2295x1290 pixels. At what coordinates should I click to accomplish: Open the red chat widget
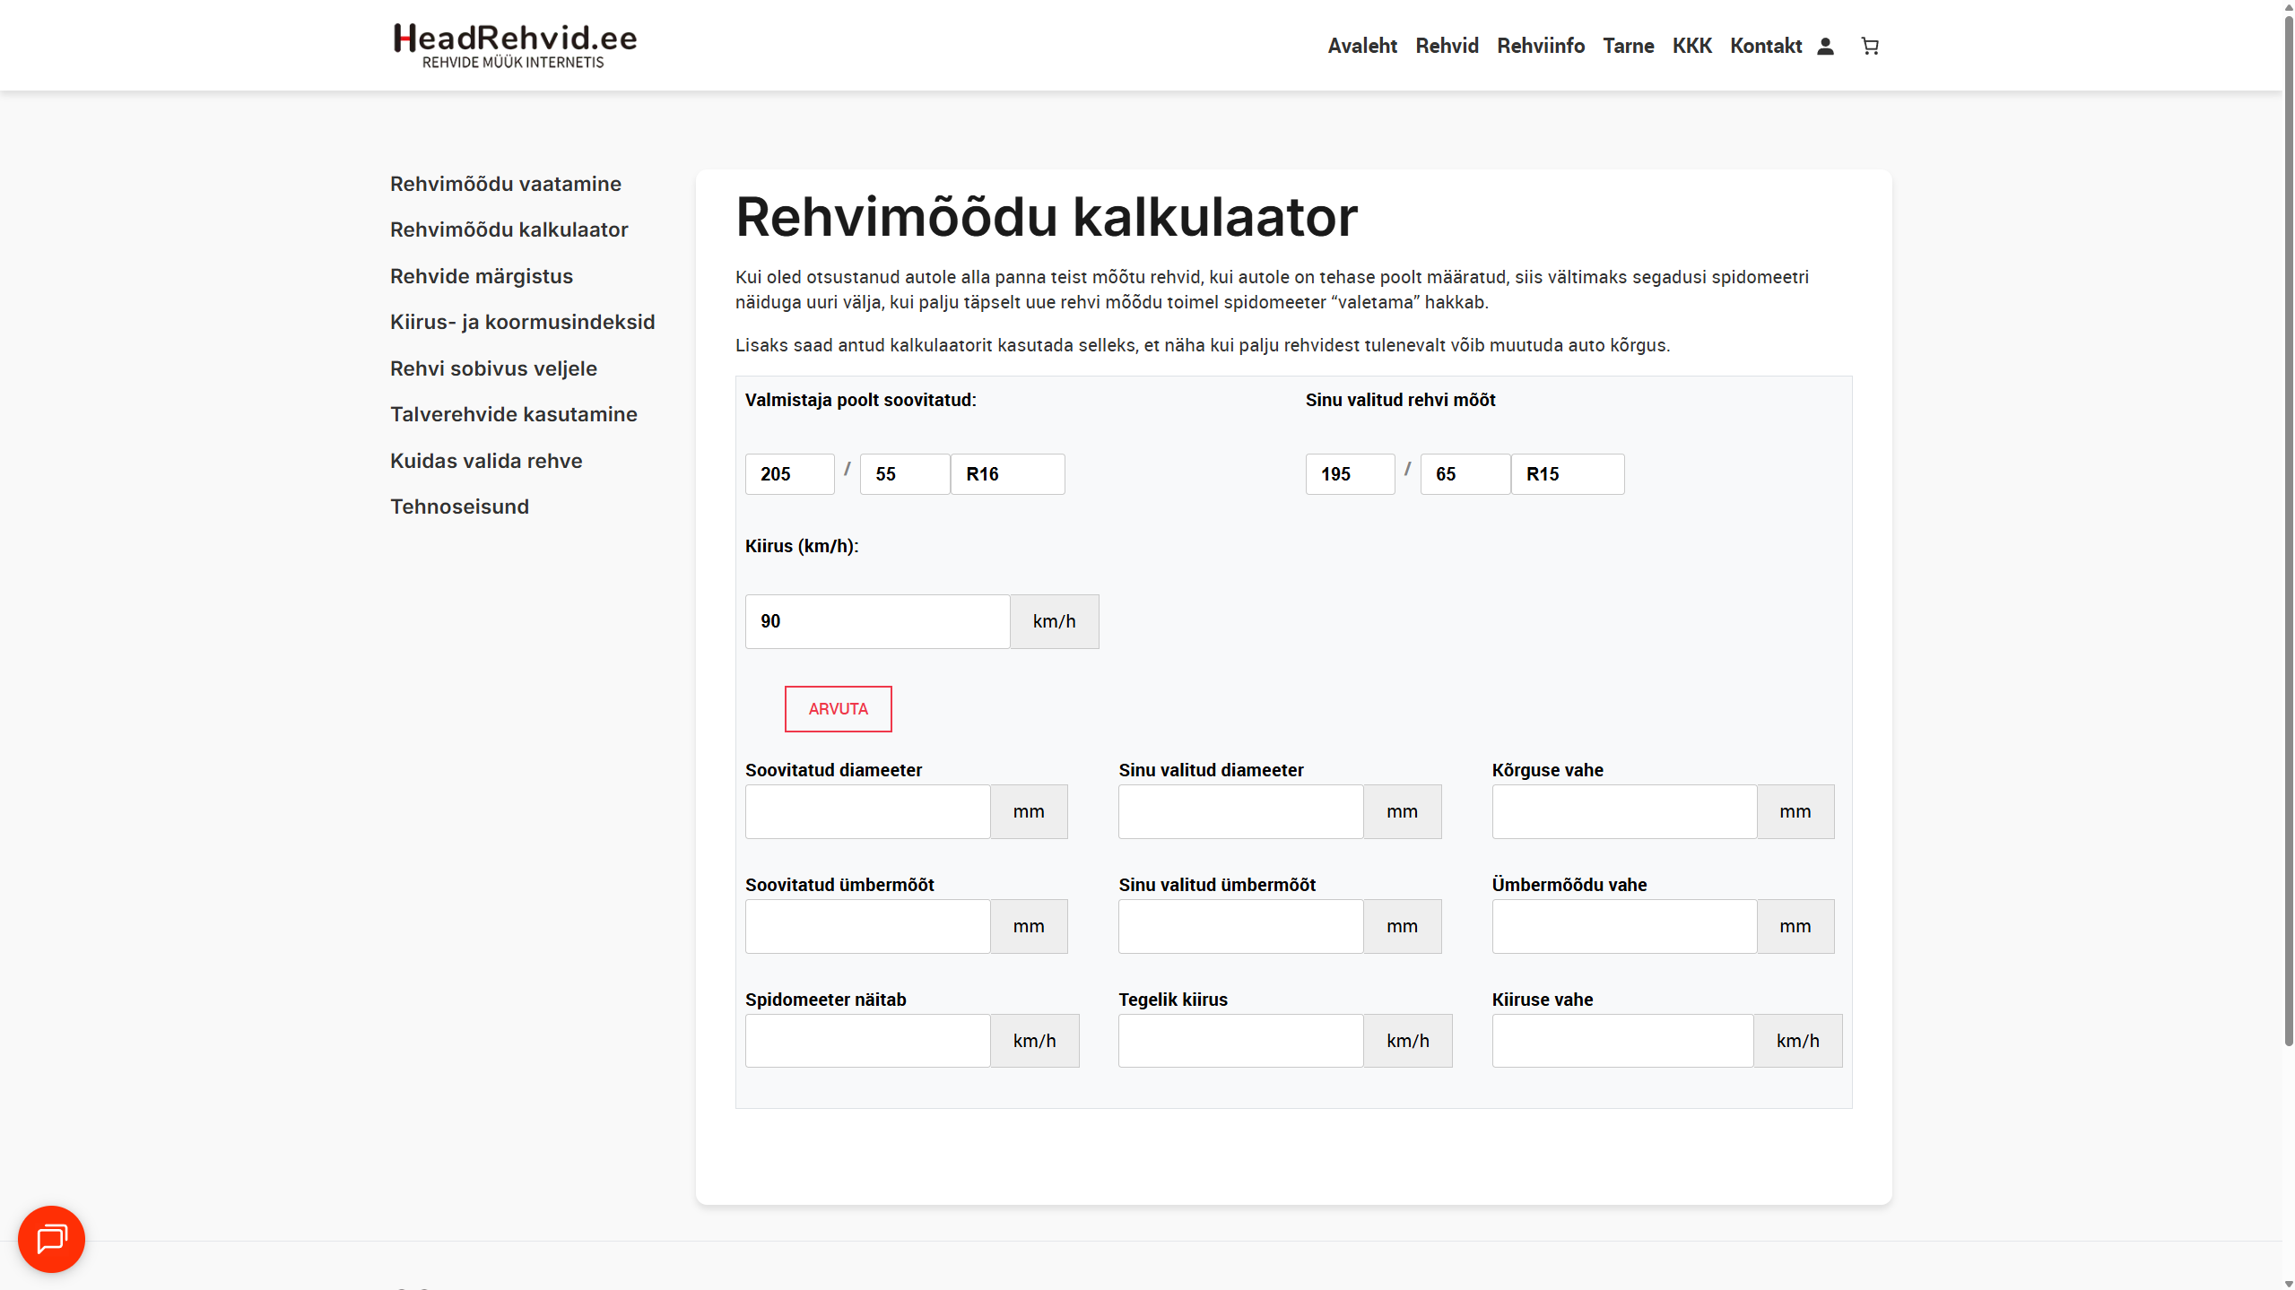51,1239
